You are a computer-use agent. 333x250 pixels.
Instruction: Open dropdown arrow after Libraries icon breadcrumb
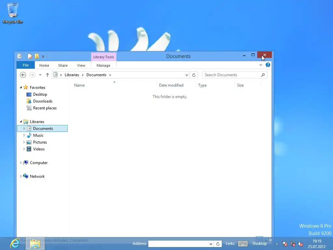tap(61, 75)
